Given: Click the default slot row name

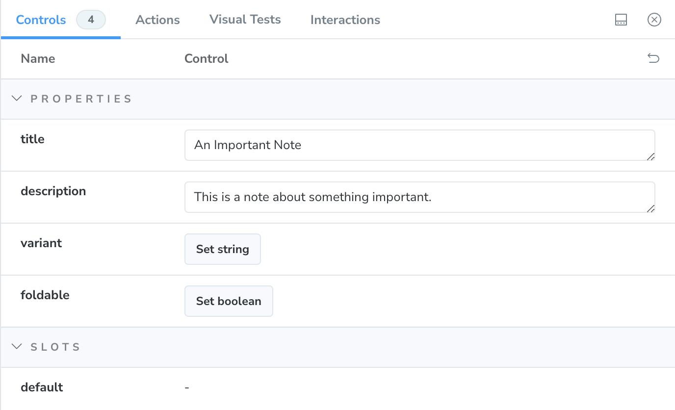Looking at the screenshot, I should (x=42, y=387).
